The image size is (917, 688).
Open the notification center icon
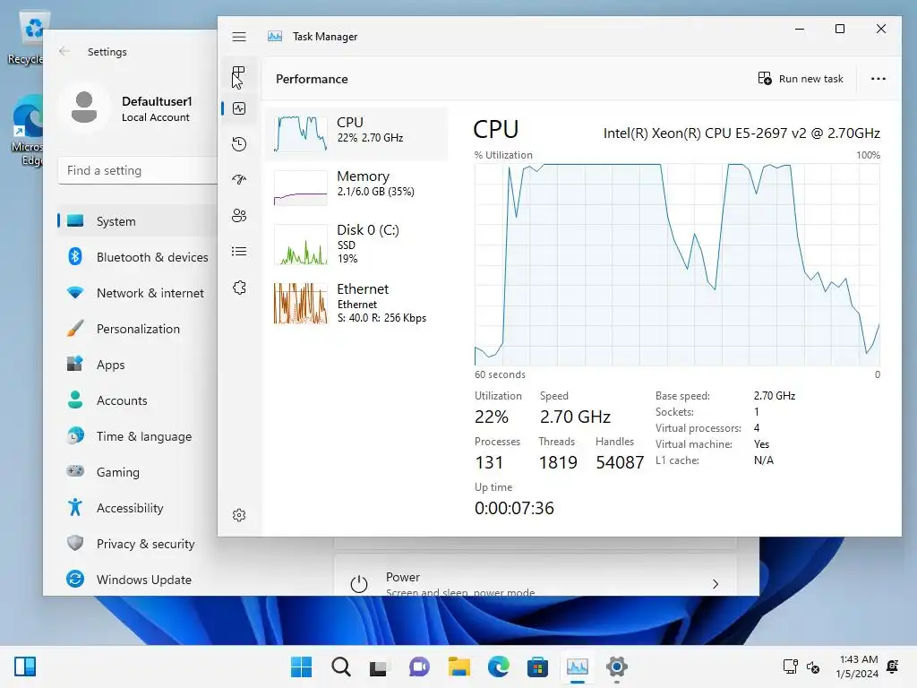893,666
